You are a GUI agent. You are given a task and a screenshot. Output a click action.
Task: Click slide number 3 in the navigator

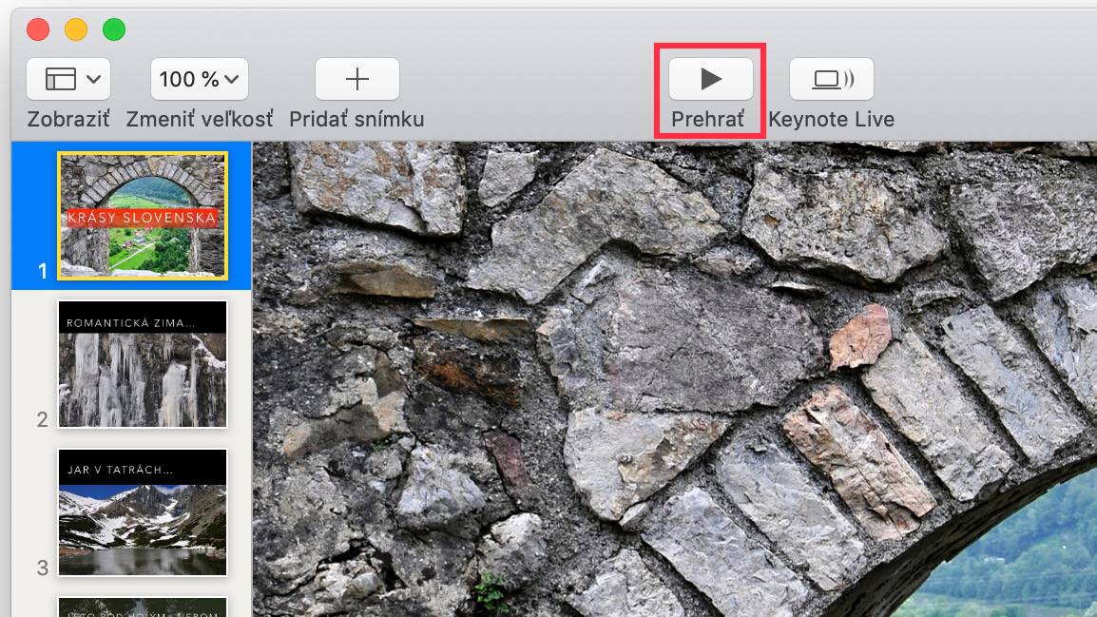click(43, 568)
